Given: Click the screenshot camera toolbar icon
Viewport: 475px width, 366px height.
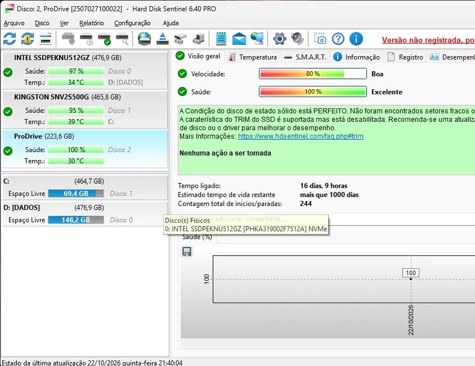Looking at the screenshot, I should point(320,39).
